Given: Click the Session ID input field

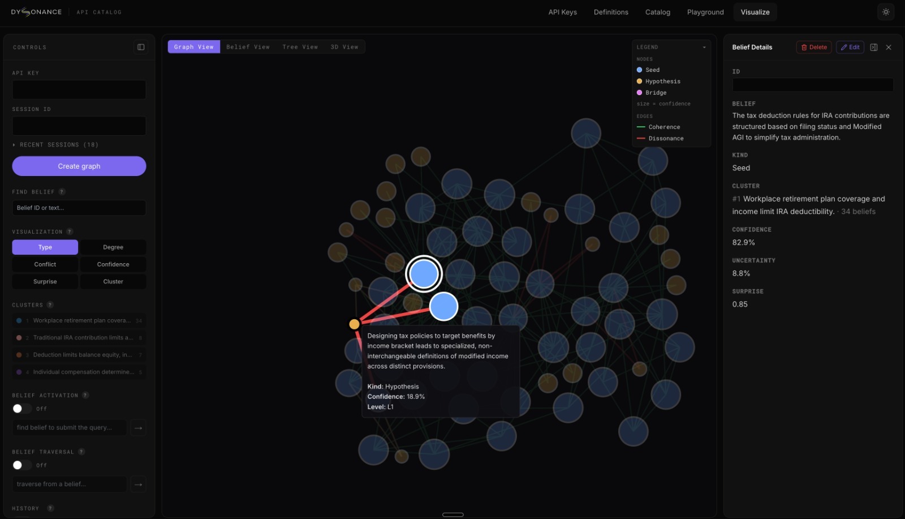Looking at the screenshot, I should click(x=79, y=126).
